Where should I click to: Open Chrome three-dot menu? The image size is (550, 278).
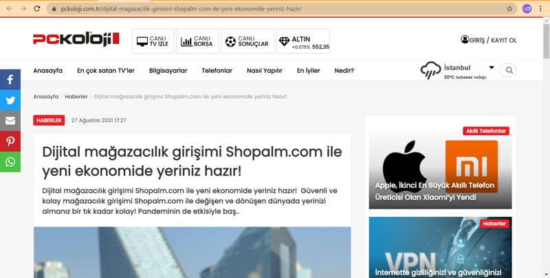[x=540, y=9]
